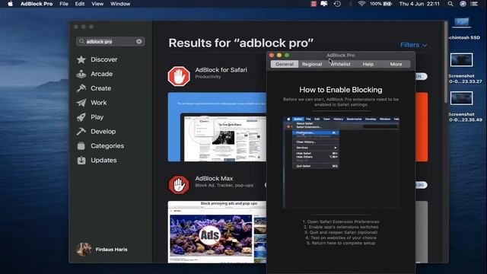Click the AdBlock for Safari get button
Viewport: 487px width, 274px height.
coord(421,76)
